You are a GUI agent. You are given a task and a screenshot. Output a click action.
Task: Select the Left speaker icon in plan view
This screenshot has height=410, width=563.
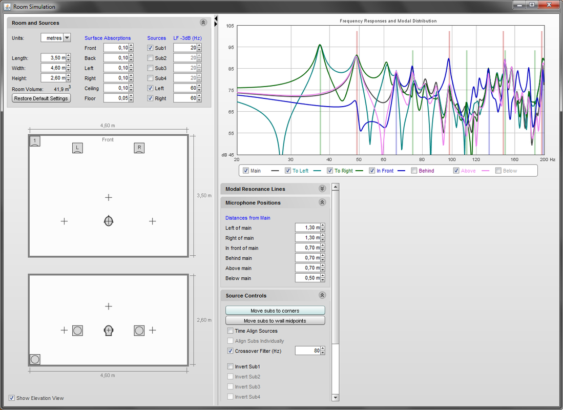coord(77,148)
